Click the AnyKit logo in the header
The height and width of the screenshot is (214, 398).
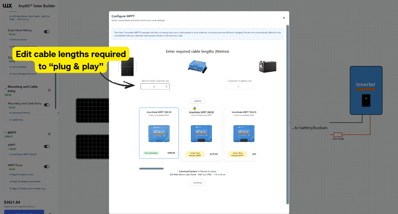coord(7,6)
